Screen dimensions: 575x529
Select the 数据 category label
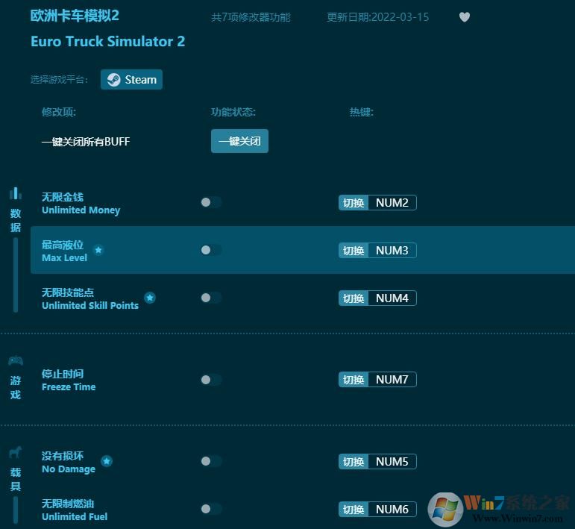(x=16, y=220)
